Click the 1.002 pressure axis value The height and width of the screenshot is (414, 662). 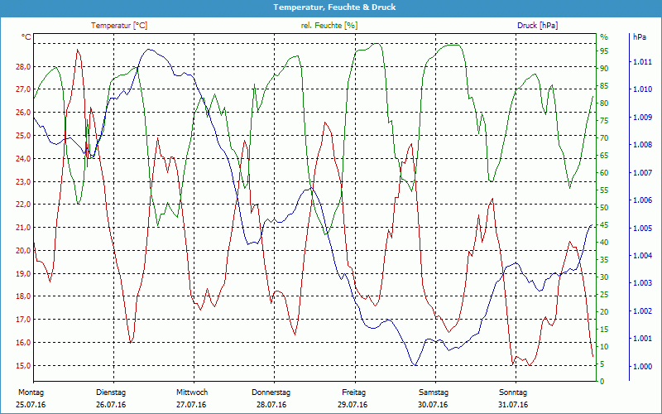coord(642,310)
